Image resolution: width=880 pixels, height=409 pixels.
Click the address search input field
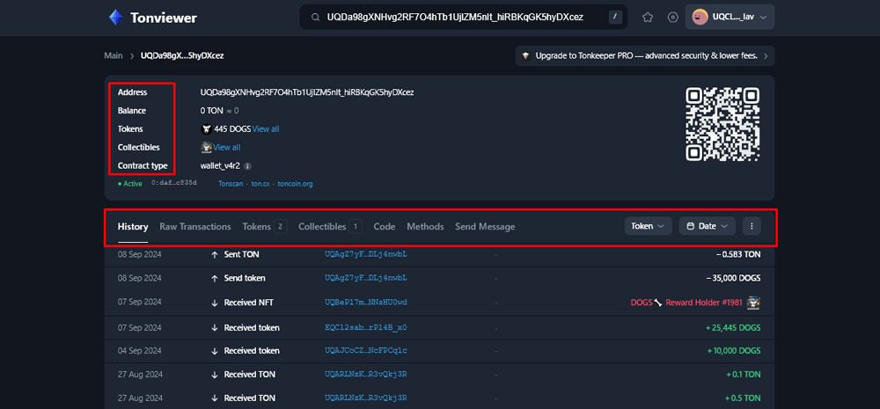click(x=464, y=18)
